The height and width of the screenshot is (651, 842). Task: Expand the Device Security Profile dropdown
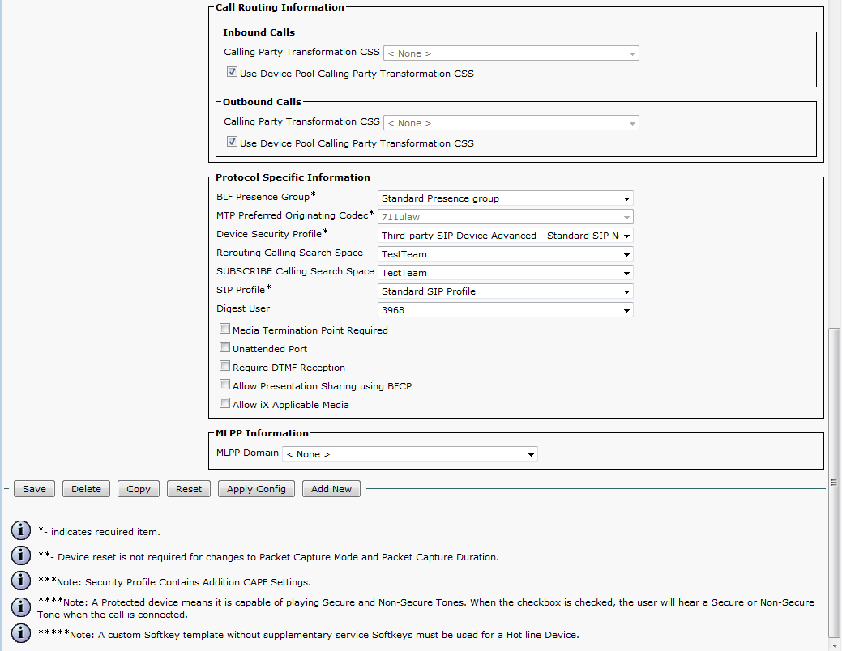click(506, 236)
